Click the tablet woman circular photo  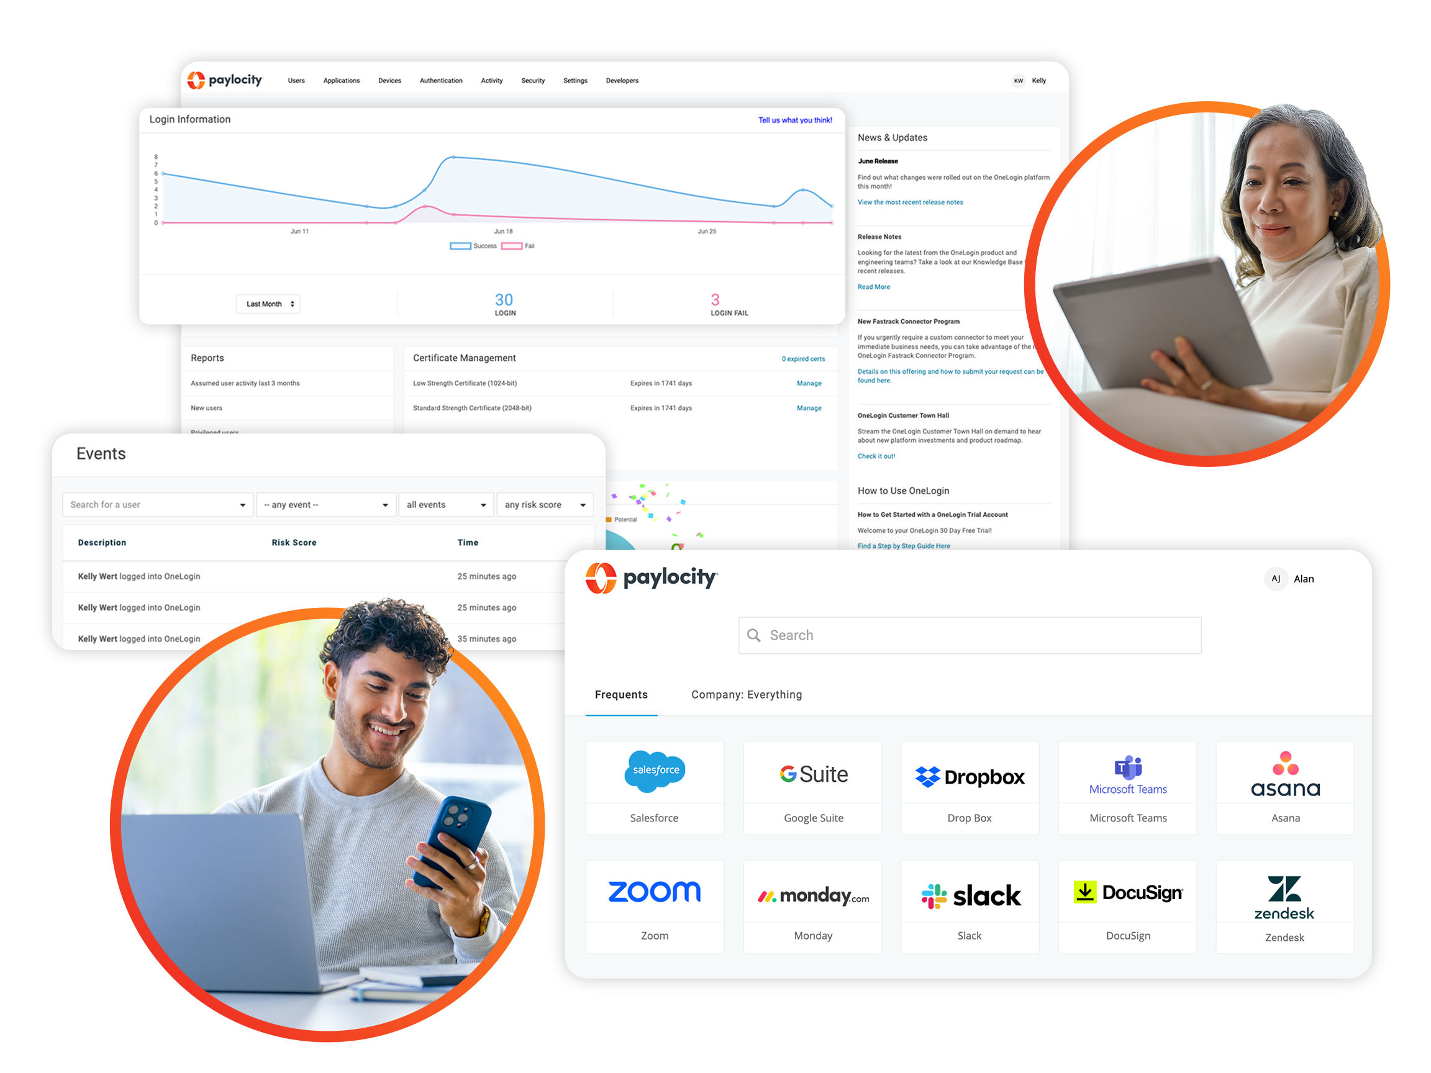coord(1207,284)
